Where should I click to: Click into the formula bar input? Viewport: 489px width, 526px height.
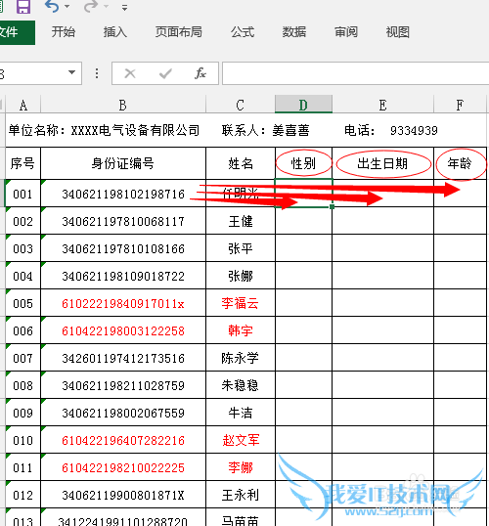[355, 73]
